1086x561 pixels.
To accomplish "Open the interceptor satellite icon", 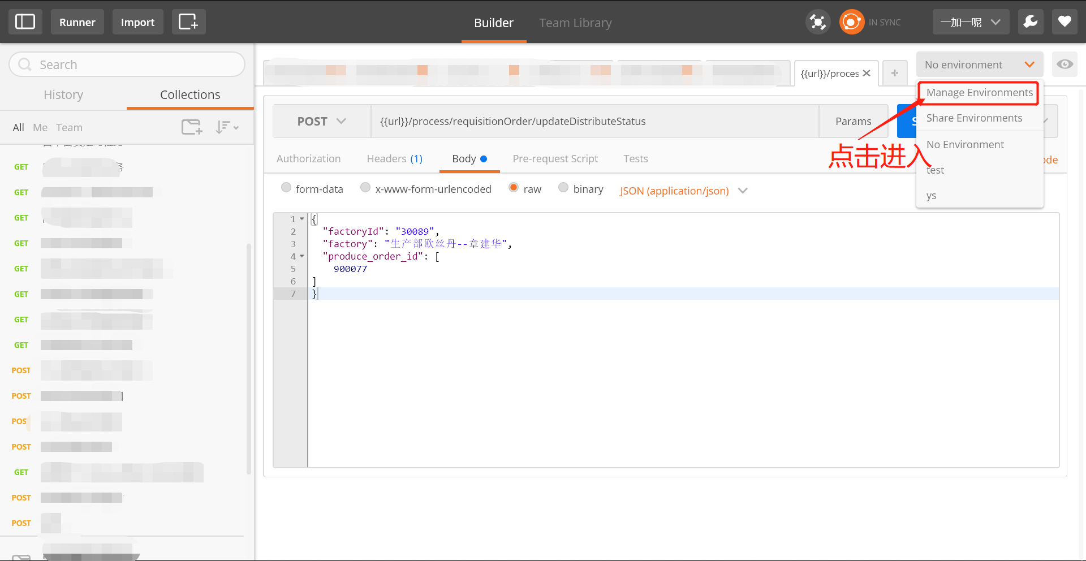I will pos(818,22).
